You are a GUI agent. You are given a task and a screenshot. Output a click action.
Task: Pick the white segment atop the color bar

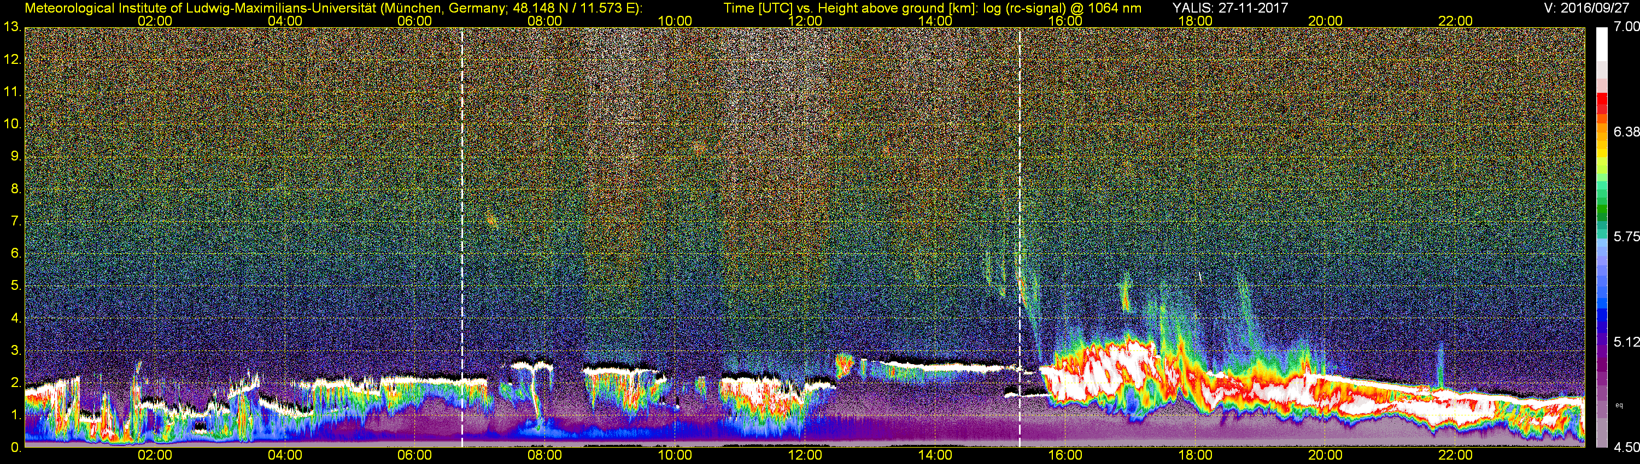coord(1602,45)
